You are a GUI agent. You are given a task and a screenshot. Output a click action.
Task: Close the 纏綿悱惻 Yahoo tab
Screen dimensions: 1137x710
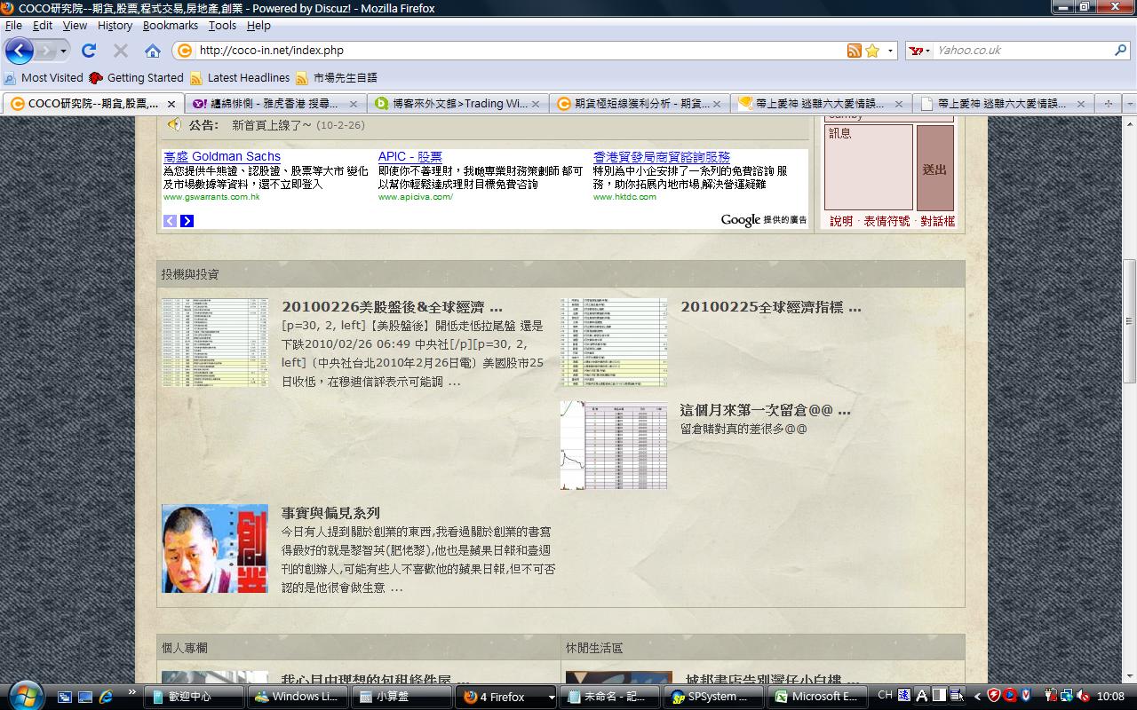(x=354, y=104)
